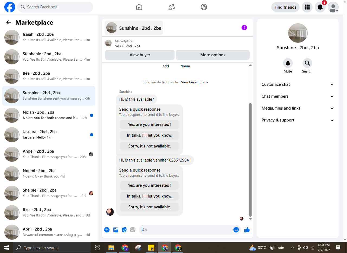Viewport: 347px width, 253px height.
Task: Open the apps grid menu icon
Action: coord(307,7)
